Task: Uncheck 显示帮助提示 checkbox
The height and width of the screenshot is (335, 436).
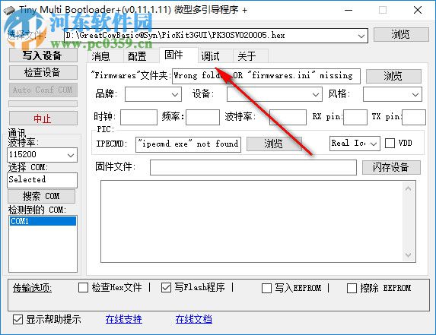Action: coord(18,320)
